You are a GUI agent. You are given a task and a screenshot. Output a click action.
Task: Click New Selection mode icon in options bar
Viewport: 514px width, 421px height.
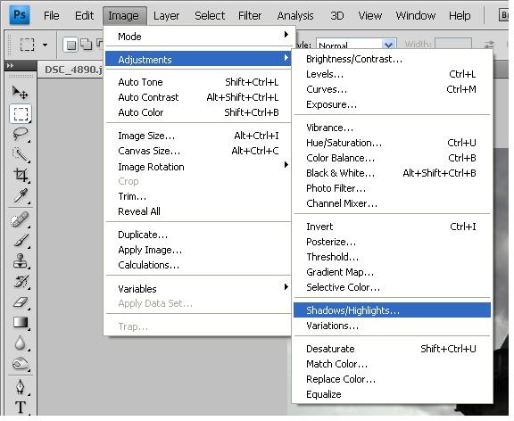point(70,45)
